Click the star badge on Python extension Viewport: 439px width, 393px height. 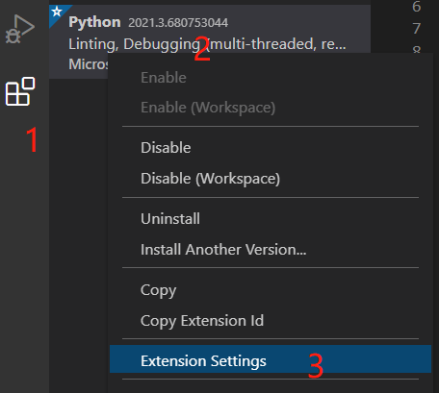point(57,12)
